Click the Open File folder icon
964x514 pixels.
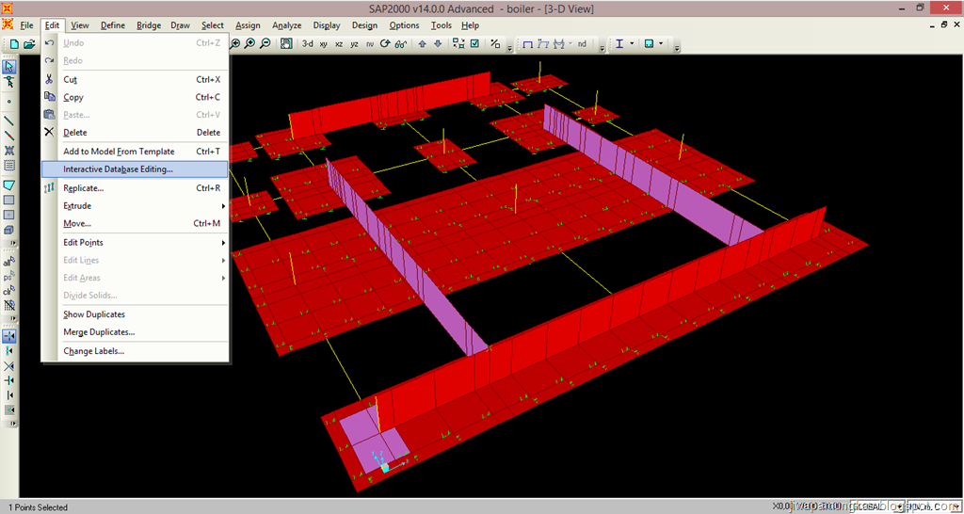click(29, 43)
